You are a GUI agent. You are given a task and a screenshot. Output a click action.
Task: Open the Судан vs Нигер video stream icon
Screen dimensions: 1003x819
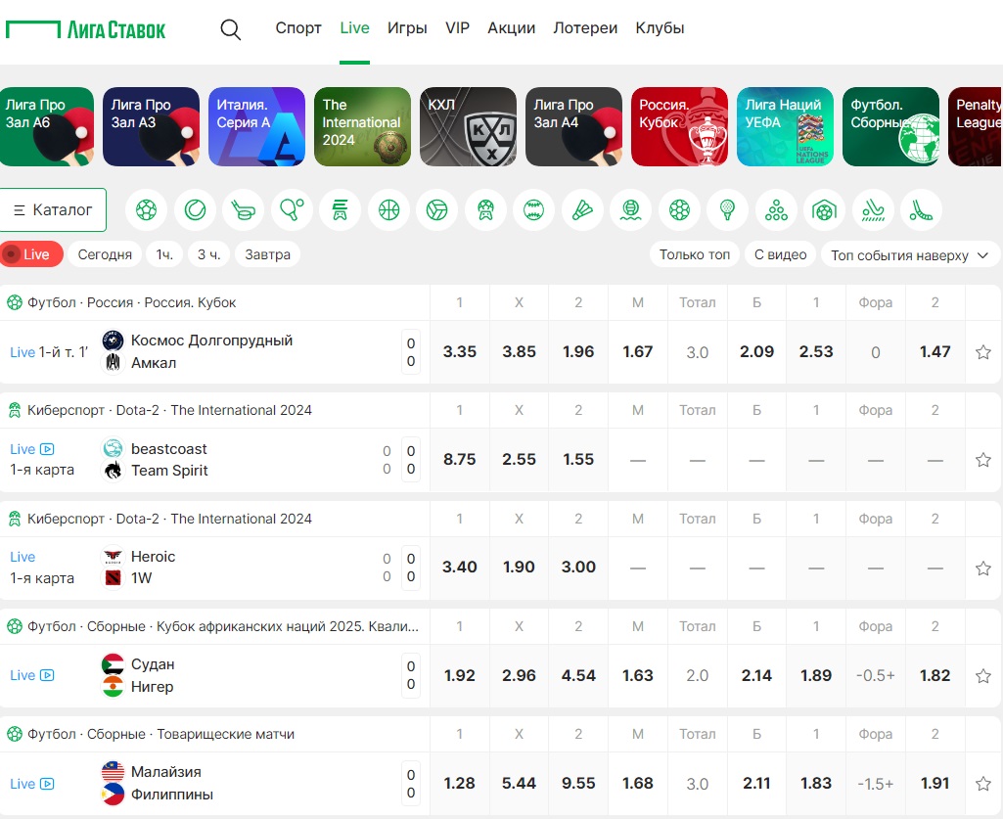point(47,675)
